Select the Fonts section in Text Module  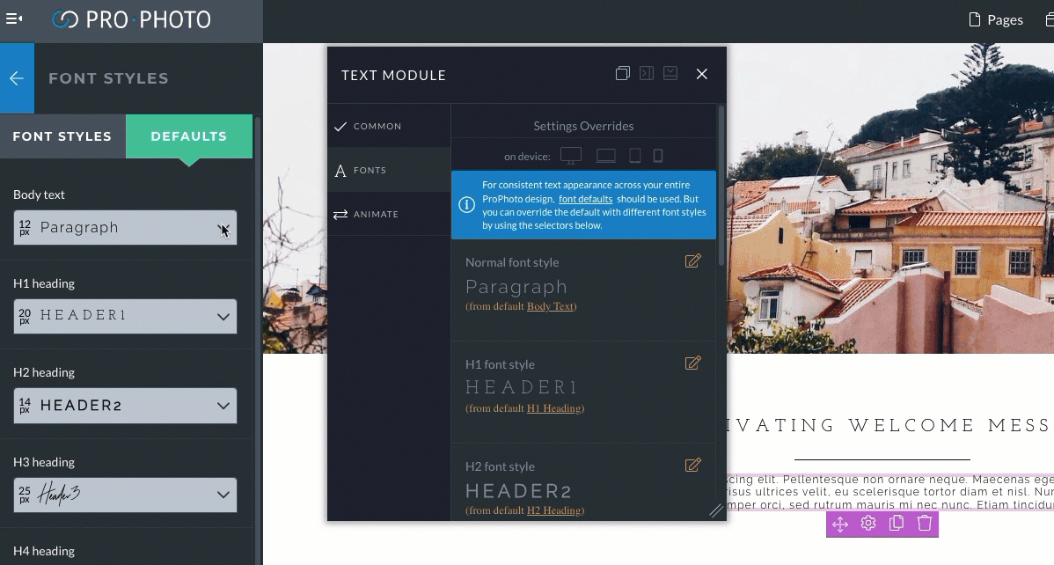point(389,170)
